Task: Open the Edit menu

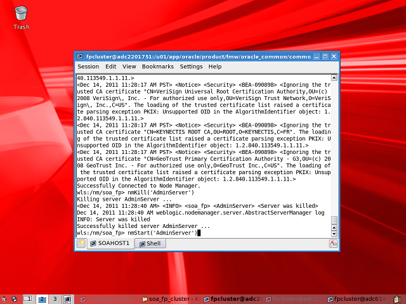Action: click(x=110, y=66)
